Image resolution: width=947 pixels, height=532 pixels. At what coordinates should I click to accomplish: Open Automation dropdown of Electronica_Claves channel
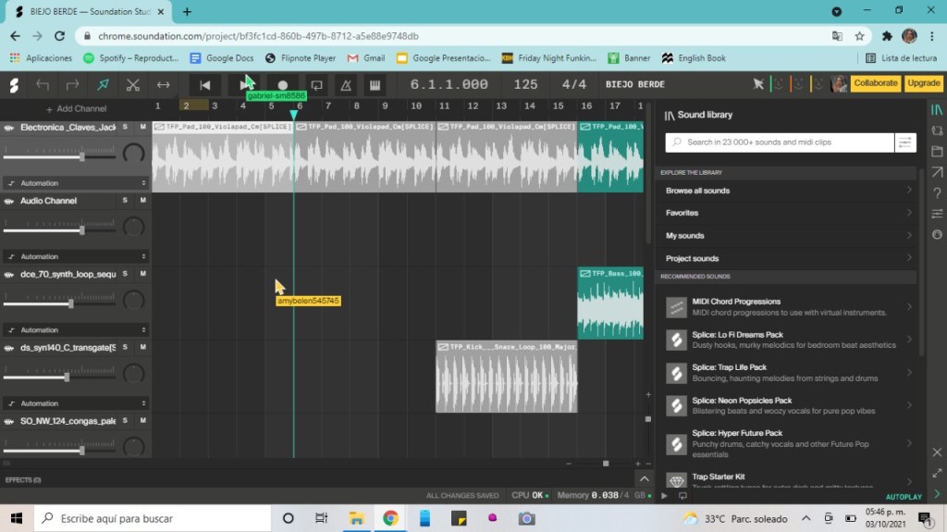click(x=76, y=183)
